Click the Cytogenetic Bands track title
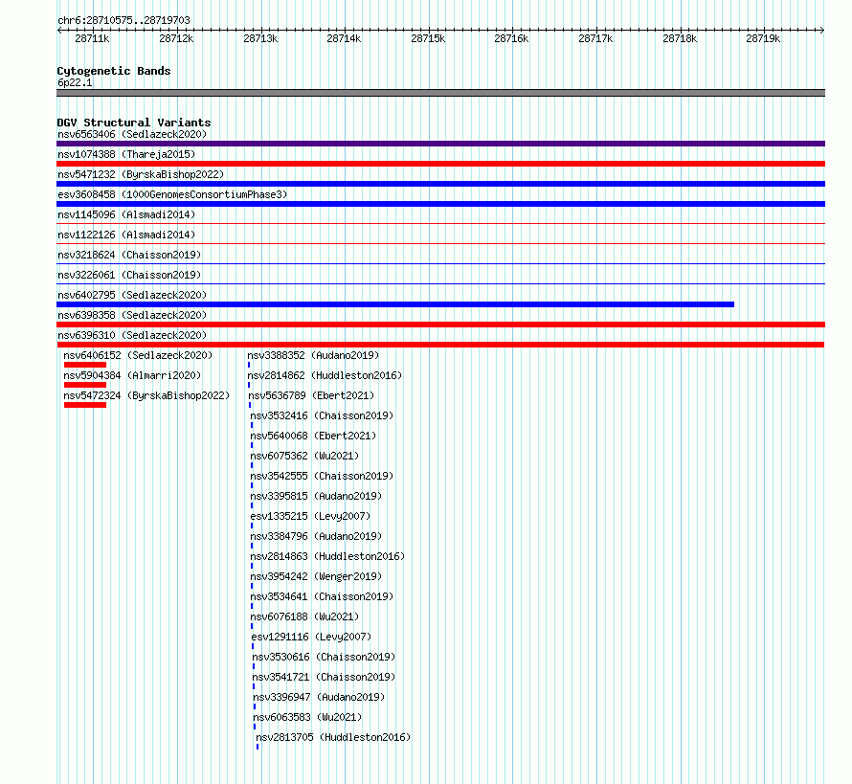 pyautogui.click(x=114, y=71)
